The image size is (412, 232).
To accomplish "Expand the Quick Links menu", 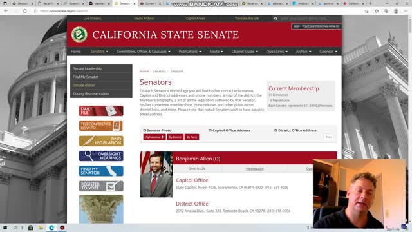I will 277,52.
